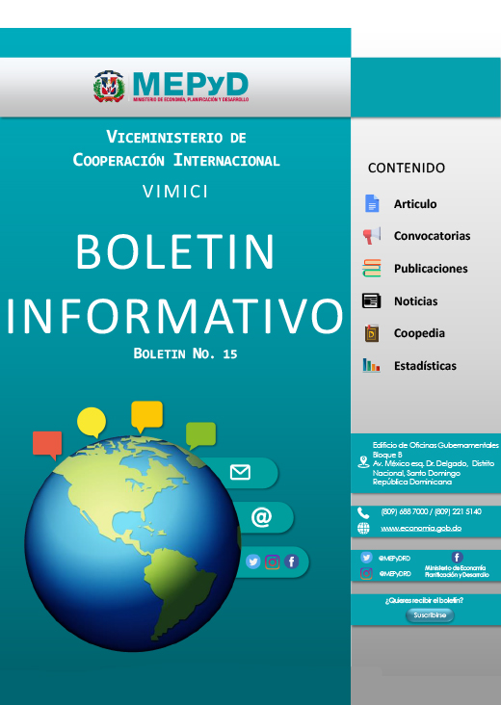The image size is (501, 705).
Task: Click the Facebook icon above Ministerio de Economía
Action: (x=458, y=558)
